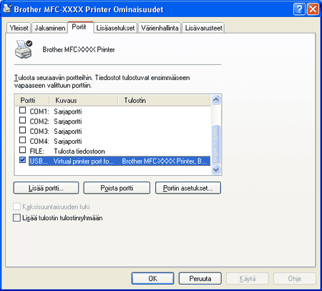The height and width of the screenshot is (291, 322).
Task: Open the Lisäasetukset tab
Action: tap(115, 28)
